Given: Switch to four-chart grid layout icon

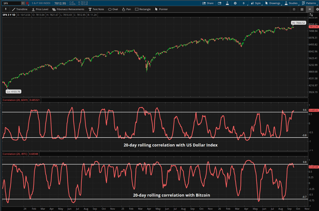Looking at the screenshot, I should pyautogui.click(x=302, y=9).
